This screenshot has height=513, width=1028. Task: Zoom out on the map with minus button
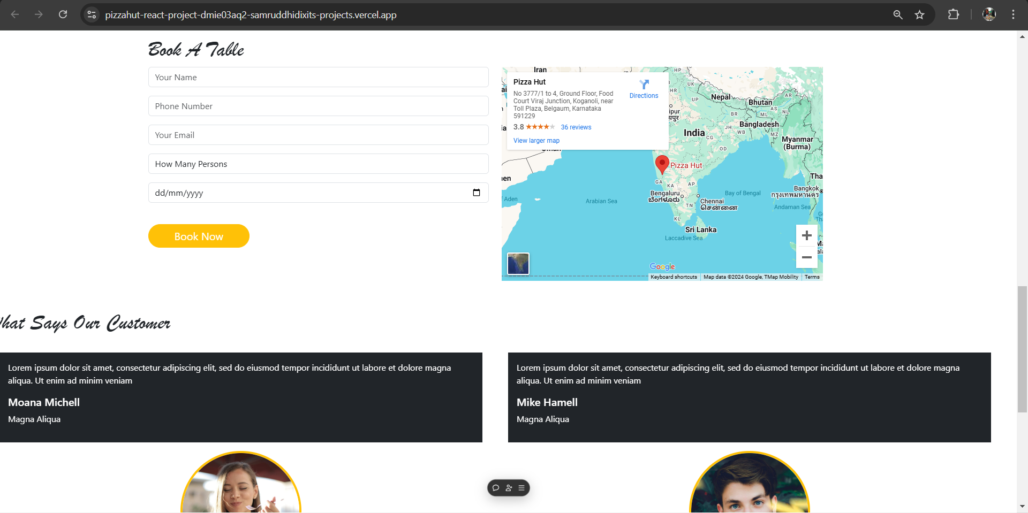806,257
